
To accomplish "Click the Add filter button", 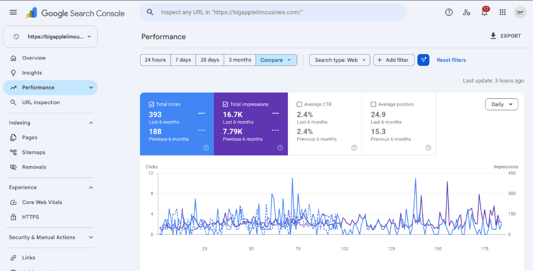I will click(394, 60).
